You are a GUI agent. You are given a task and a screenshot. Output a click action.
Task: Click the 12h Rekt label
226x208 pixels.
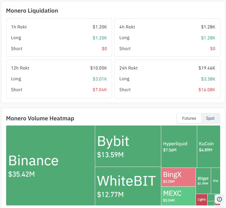(x=20, y=68)
